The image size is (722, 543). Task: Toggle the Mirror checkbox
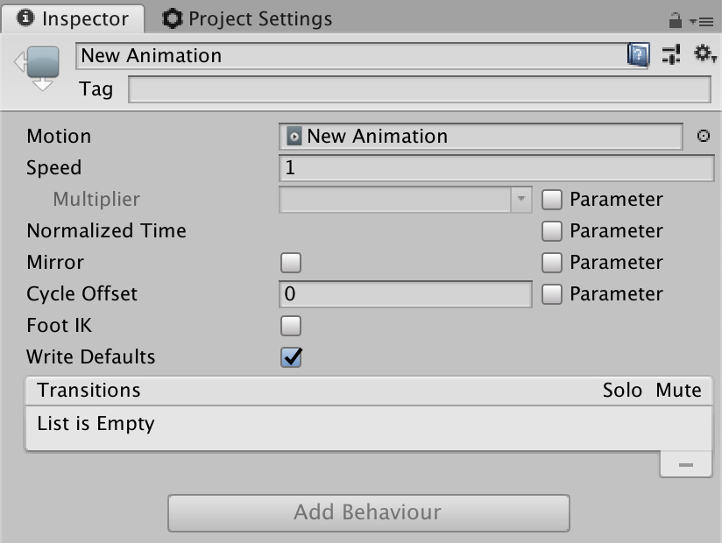(289, 262)
